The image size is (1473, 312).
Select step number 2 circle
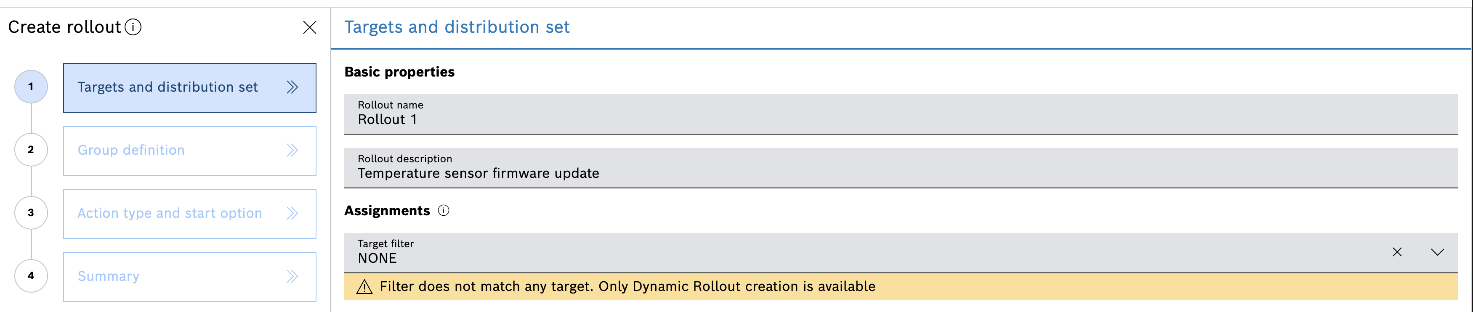pos(31,150)
